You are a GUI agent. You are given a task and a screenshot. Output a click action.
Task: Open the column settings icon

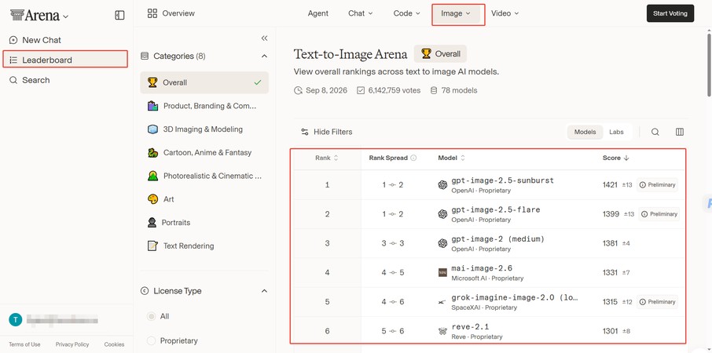(680, 132)
